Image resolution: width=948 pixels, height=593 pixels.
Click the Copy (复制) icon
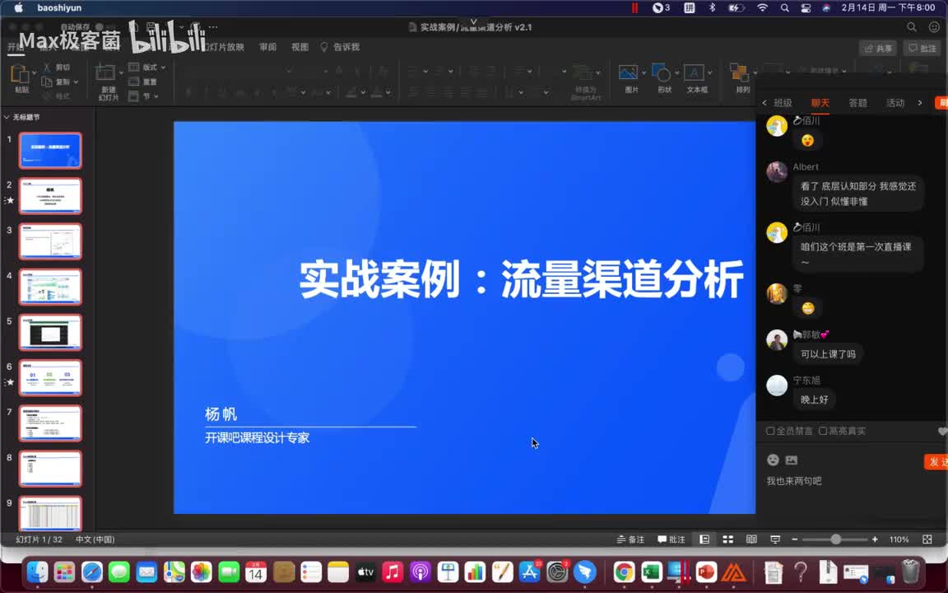(x=47, y=82)
